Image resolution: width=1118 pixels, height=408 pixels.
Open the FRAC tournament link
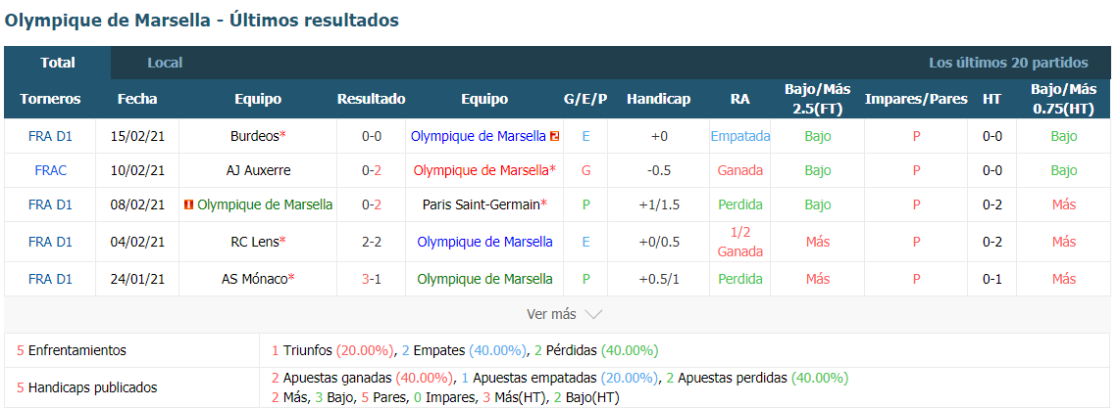click(50, 170)
